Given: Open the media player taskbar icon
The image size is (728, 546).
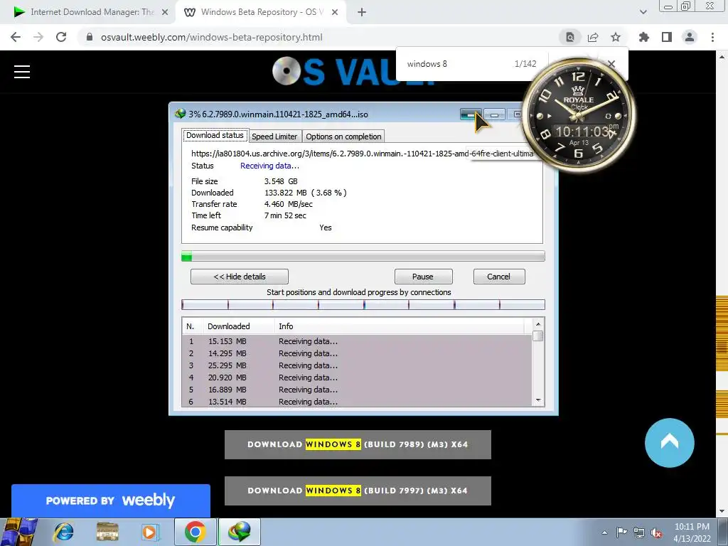Looking at the screenshot, I should [x=149, y=532].
